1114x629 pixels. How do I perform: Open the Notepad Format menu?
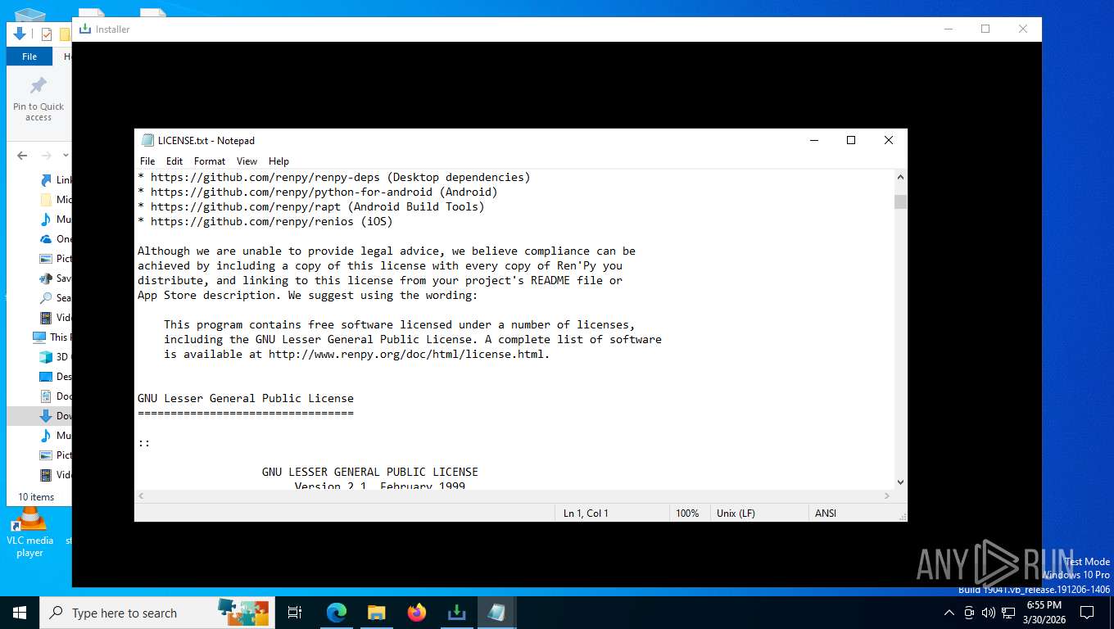tap(210, 161)
